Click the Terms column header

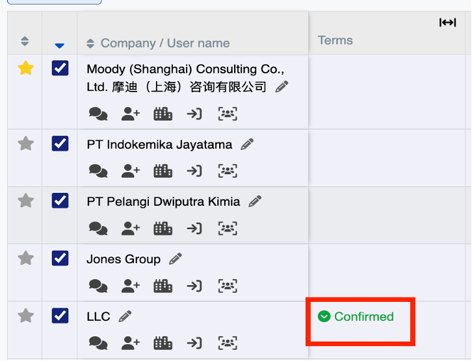click(x=335, y=40)
